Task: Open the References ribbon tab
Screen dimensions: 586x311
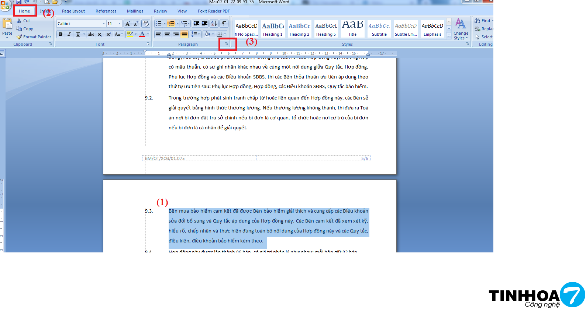Action: coord(106,11)
